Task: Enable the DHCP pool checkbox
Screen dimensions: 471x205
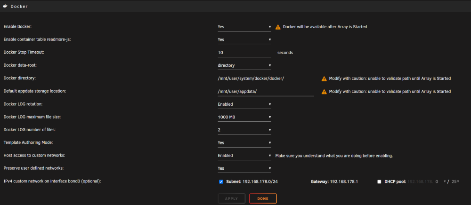Action: (x=379, y=181)
